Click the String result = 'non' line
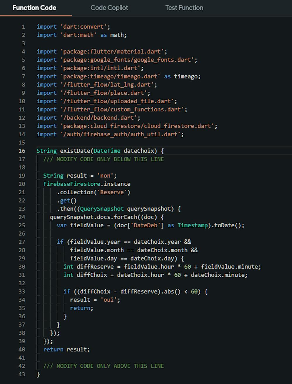 pyautogui.click(x=80, y=176)
